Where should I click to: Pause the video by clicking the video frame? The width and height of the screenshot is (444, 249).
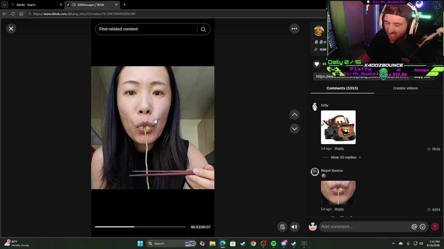coord(153,128)
